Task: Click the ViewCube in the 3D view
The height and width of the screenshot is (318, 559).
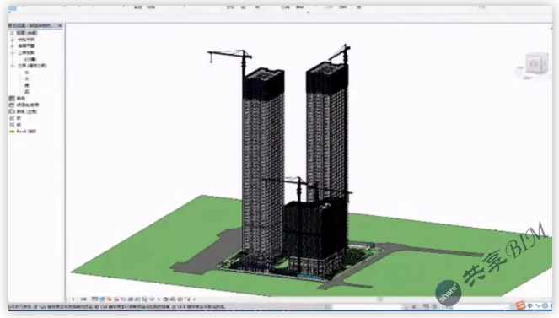Action: [x=534, y=65]
